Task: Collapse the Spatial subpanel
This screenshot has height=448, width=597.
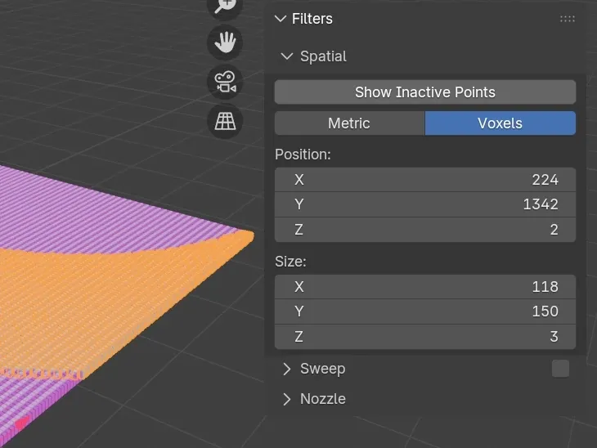Action: pyautogui.click(x=287, y=56)
